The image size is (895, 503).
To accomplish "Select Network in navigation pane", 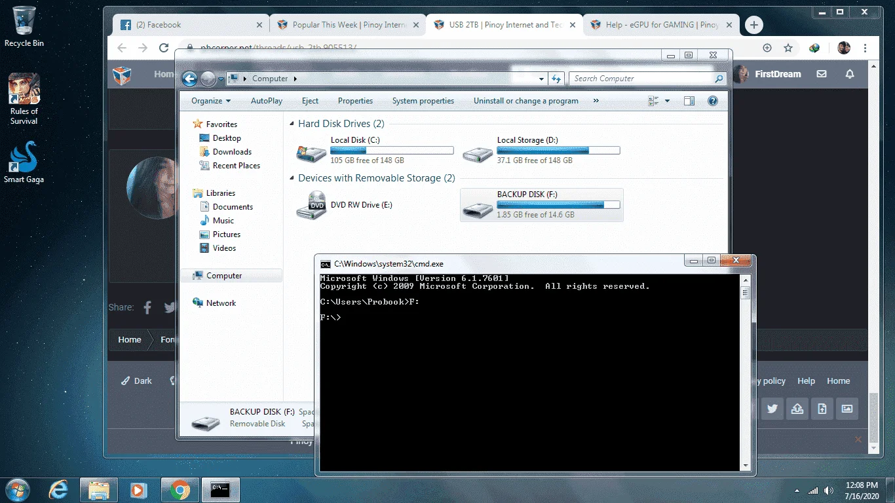I will 214,303.
